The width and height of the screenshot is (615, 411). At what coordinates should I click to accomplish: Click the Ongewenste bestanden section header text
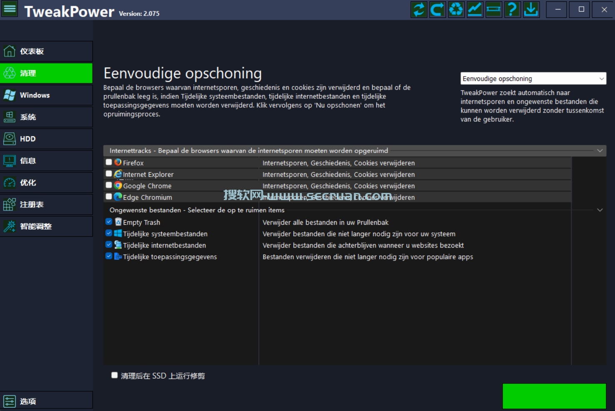coord(197,210)
